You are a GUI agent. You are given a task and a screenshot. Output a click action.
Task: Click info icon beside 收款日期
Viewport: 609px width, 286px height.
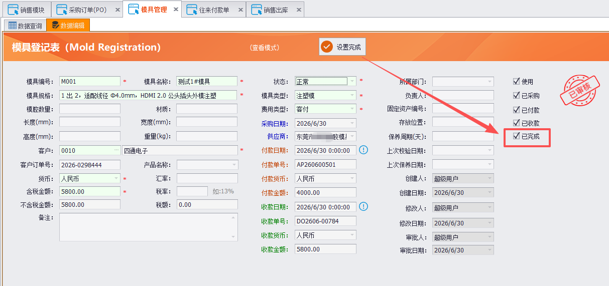(x=363, y=206)
